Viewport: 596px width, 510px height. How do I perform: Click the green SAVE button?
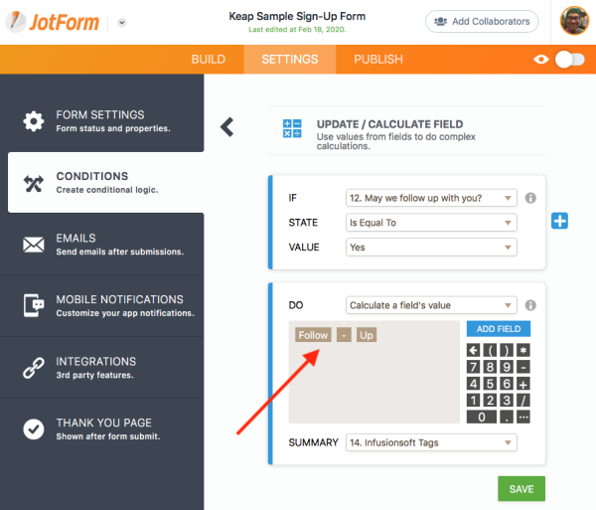pyautogui.click(x=521, y=489)
